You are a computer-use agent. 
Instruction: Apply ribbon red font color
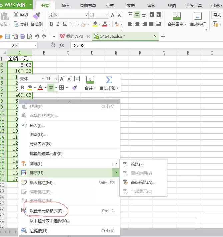coord(105,24)
